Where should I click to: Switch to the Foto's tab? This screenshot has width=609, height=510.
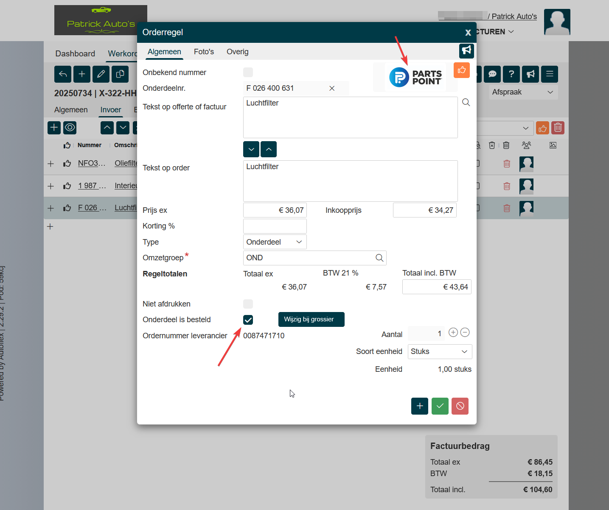(x=204, y=52)
